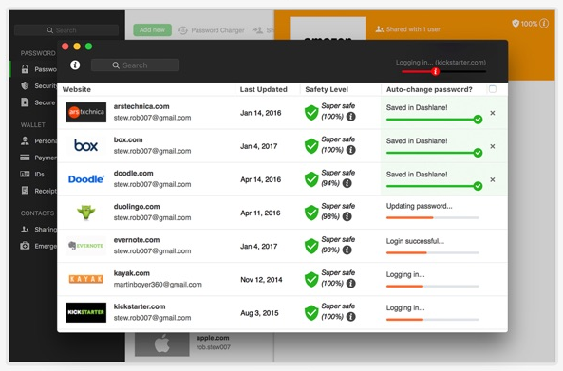Screen dimensions: 563x371
Task: Dismiss the box.com saved status with X
Action: click(493, 146)
